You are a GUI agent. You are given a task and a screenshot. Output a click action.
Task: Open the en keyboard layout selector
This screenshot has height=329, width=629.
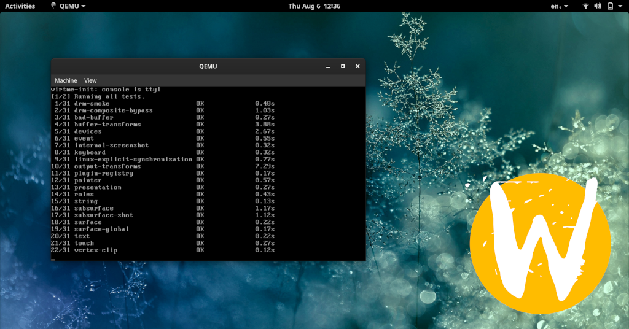tap(559, 6)
